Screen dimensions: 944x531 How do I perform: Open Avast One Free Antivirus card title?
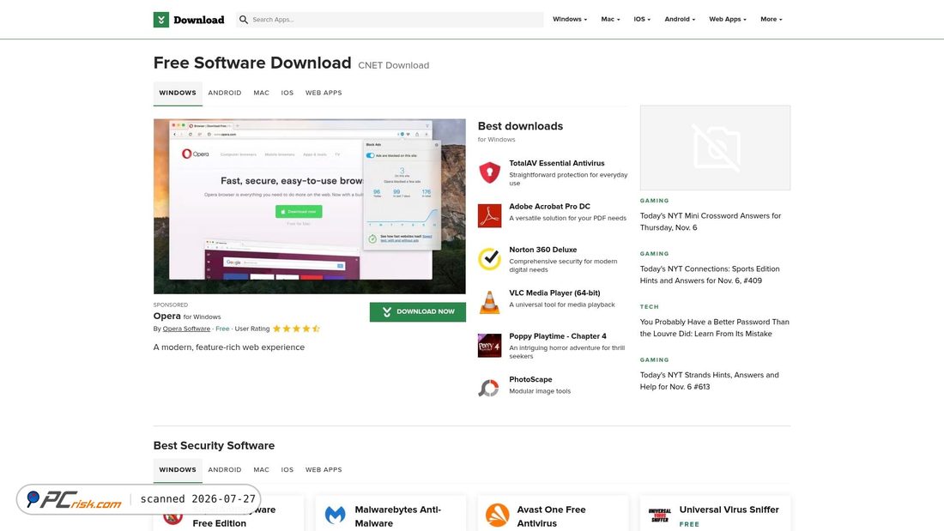(x=552, y=516)
